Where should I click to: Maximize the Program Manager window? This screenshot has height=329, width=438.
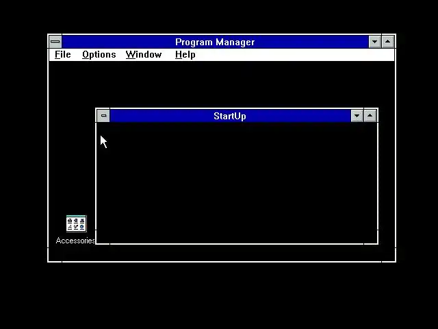point(388,42)
